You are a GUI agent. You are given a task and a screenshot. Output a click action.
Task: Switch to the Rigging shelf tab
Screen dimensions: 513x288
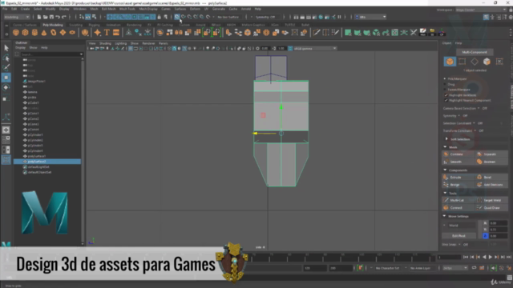tap(95, 25)
